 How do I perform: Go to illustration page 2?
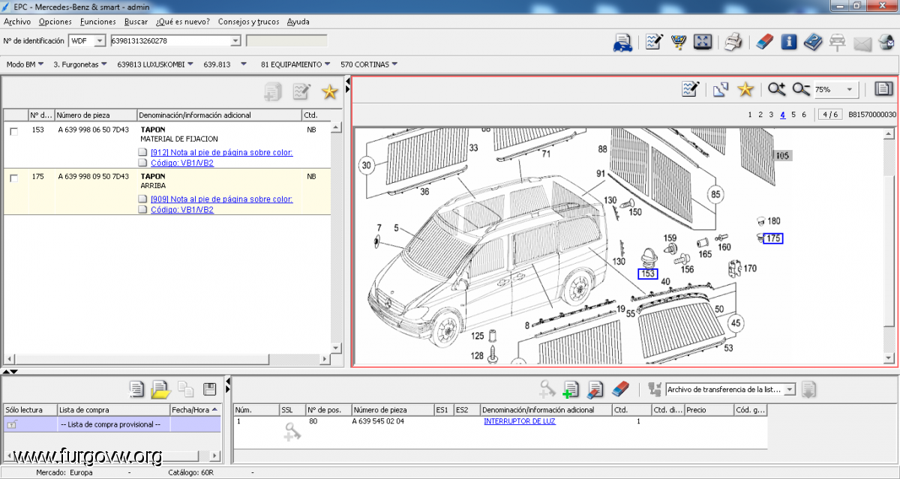tap(760, 115)
